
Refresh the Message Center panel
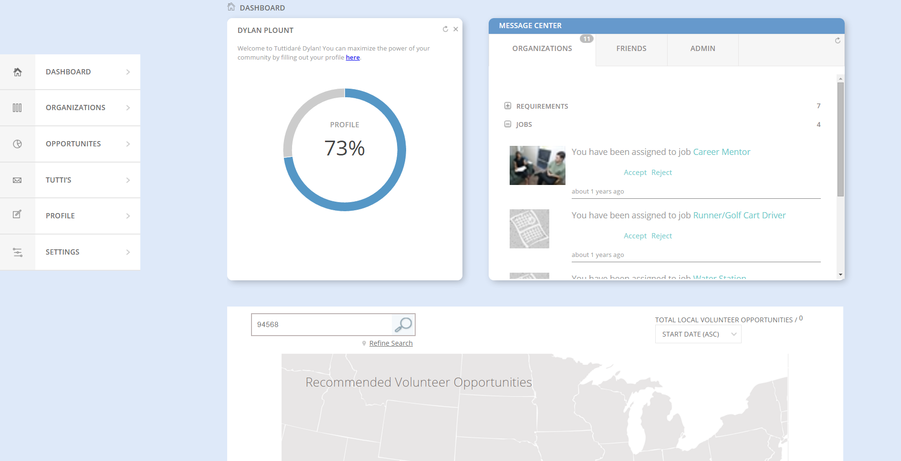(838, 41)
